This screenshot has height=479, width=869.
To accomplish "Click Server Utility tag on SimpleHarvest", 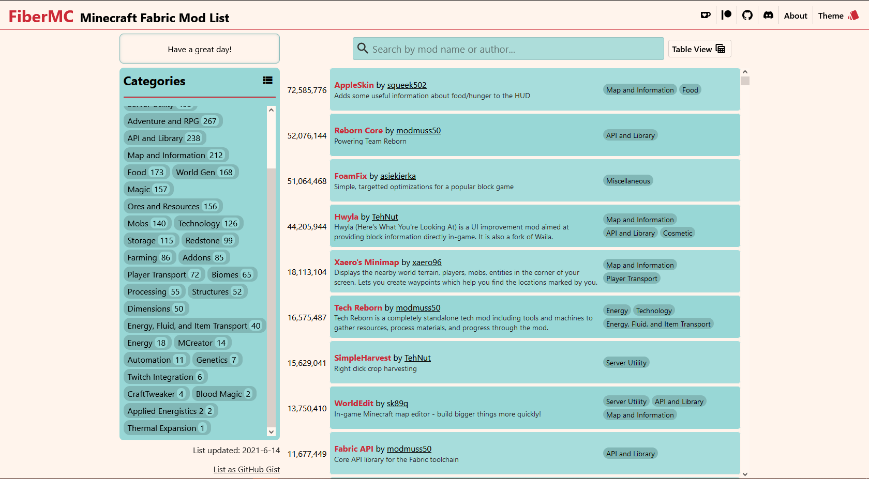I will click(626, 363).
